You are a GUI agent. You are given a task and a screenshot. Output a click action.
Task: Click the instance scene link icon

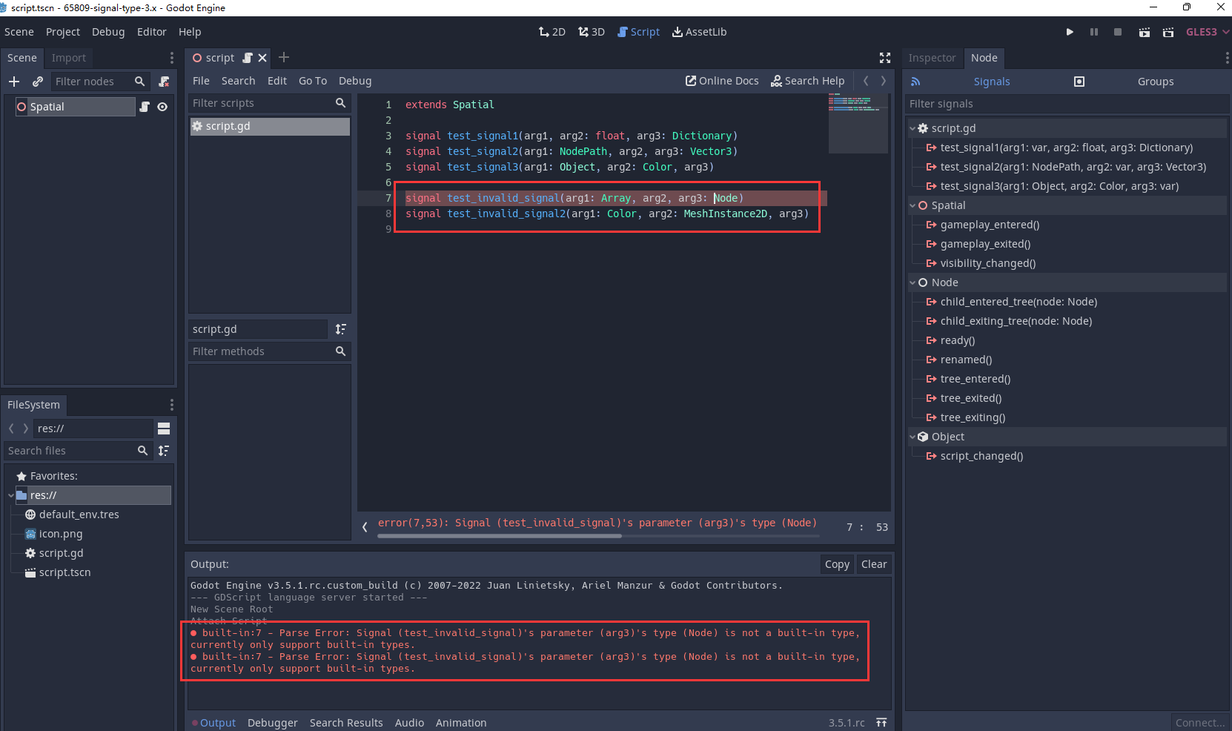pyautogui.click(x=37, y=82)
